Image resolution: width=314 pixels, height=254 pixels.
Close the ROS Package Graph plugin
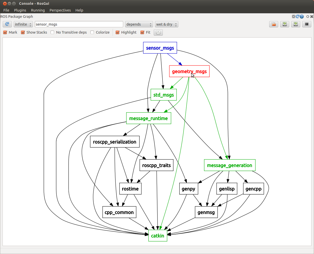pyautogui.click(x=312, y=17)
